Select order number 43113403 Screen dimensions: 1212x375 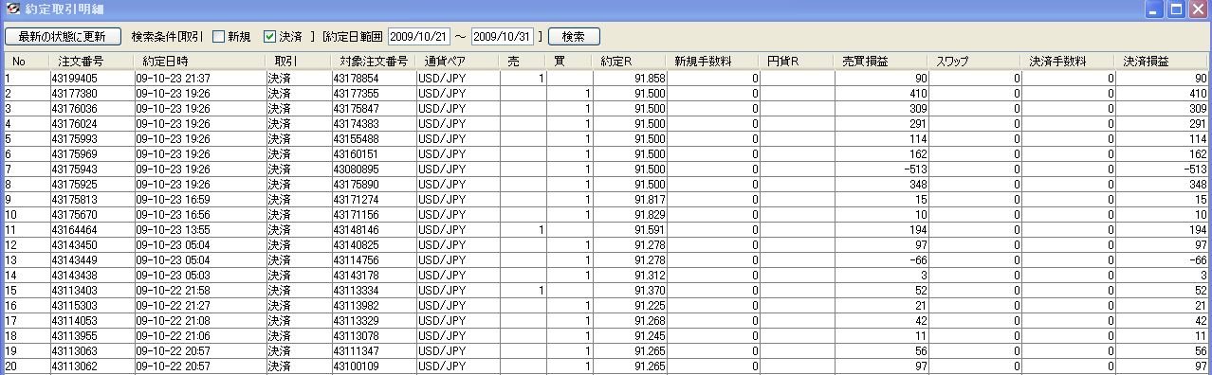tap(75, 291)
